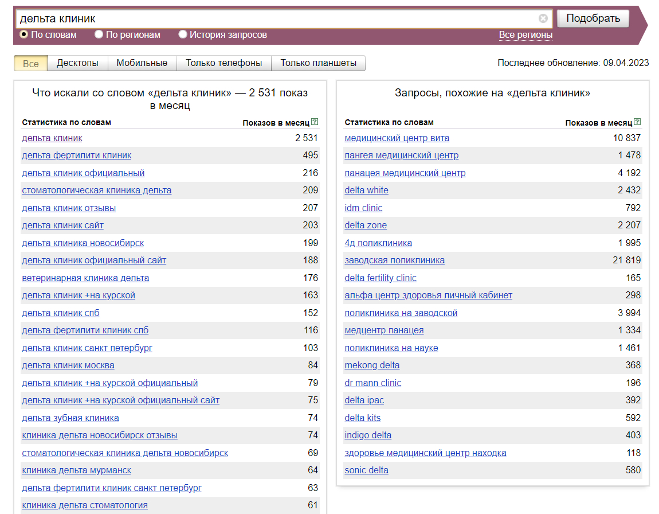This screenshot has height=514, width=659.
Task: Open the 'дельта фертилити клиник' query link
Action: [x=76, y=155]
